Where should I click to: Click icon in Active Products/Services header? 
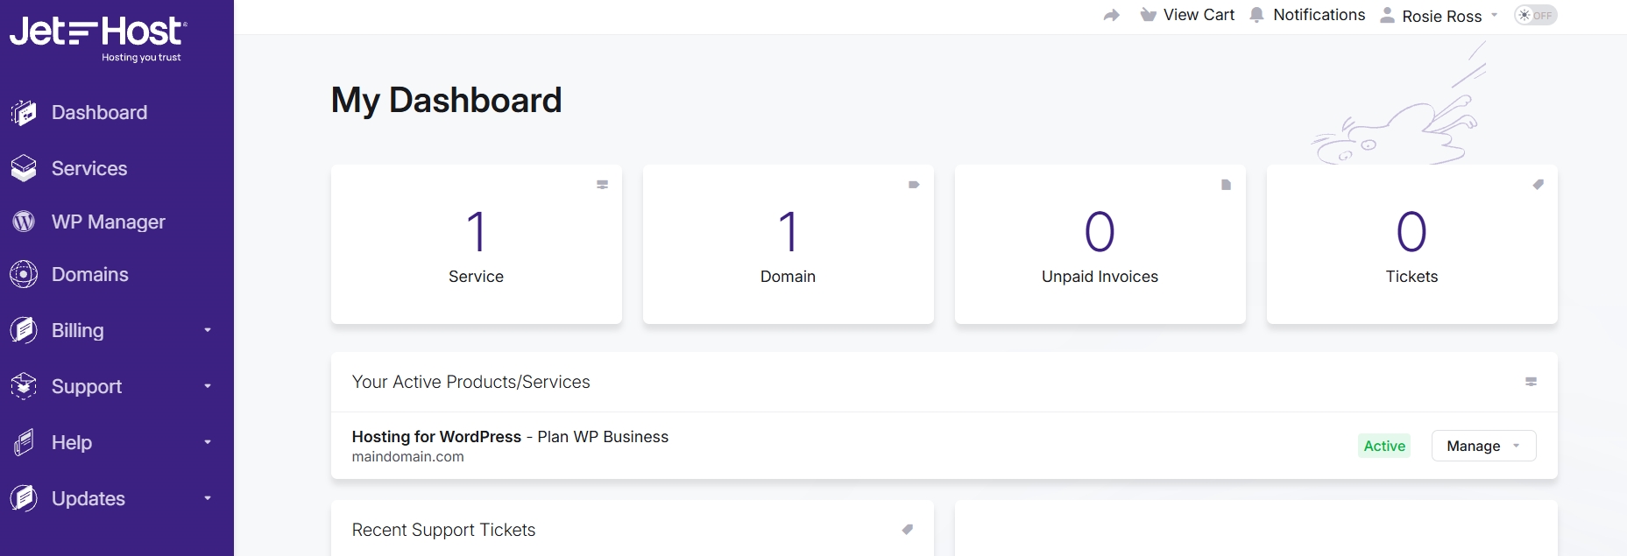(x=1531, y=382)
